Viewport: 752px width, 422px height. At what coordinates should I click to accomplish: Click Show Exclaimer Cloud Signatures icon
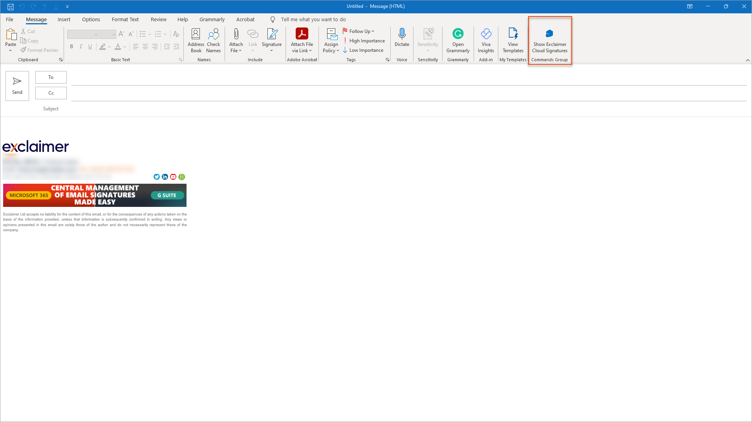[x=549, y=34]
